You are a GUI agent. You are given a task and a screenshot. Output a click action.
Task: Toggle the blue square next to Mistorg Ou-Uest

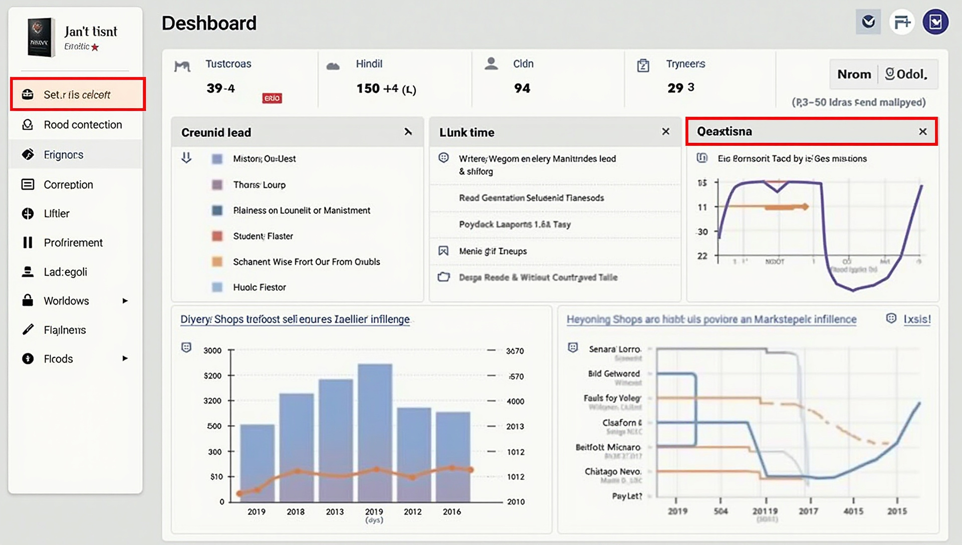coord(217,159)
